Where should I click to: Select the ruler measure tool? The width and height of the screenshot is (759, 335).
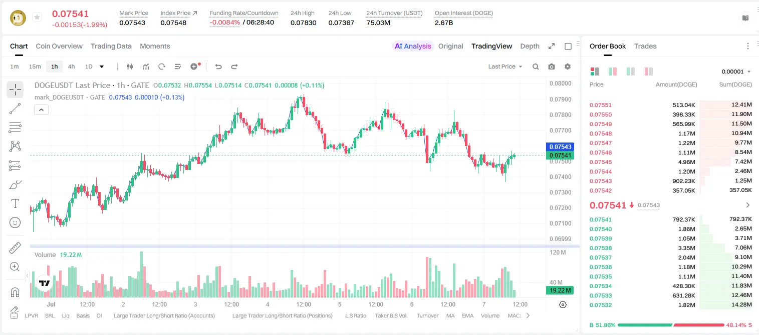coord(15,247)
